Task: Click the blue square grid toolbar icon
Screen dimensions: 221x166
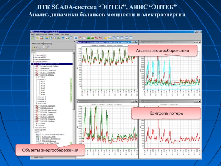Action: coord(76,38)
